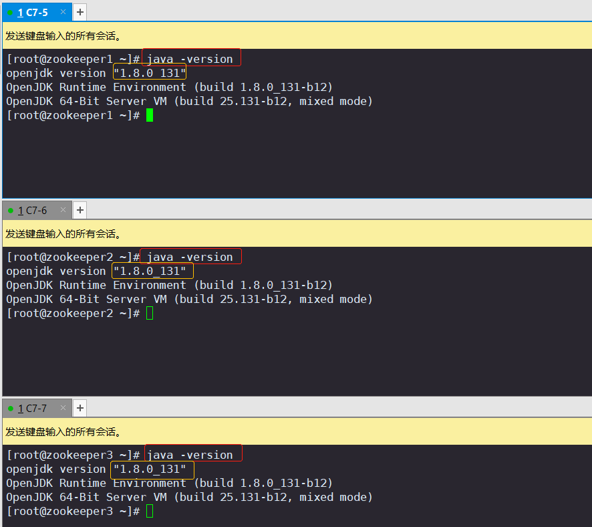
Task: Add a new tab next to C7-7
Action: coord(80,408)
